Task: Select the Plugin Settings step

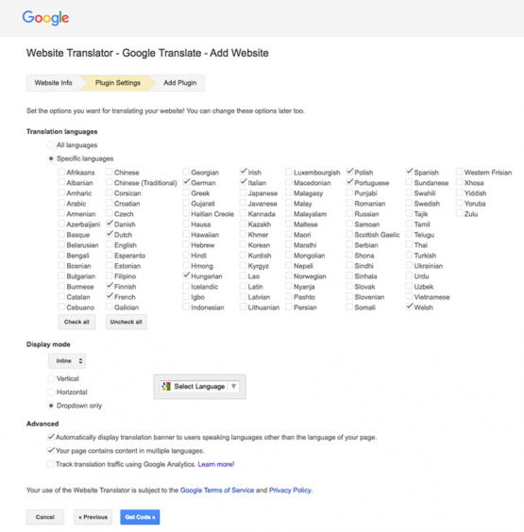Action: [118, 83]
